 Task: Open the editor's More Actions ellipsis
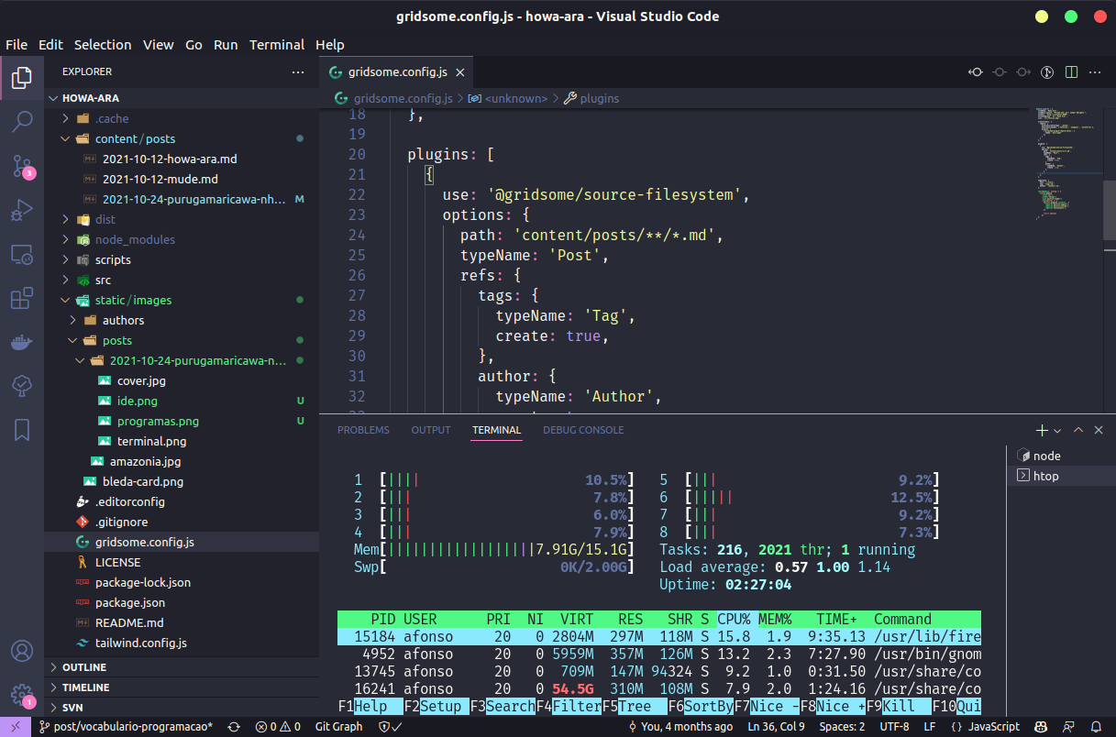coord(1093,72)
